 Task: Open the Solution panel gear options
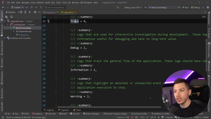click(x=35, y=12)
